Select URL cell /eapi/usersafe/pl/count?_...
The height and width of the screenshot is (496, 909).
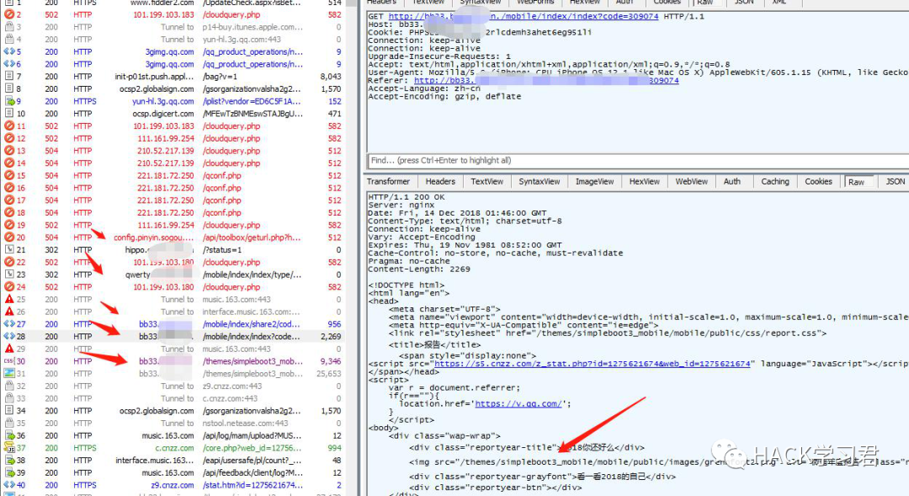[252, 460]
